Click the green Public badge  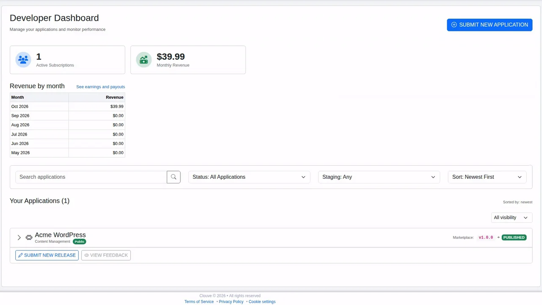tap(79, 241)
